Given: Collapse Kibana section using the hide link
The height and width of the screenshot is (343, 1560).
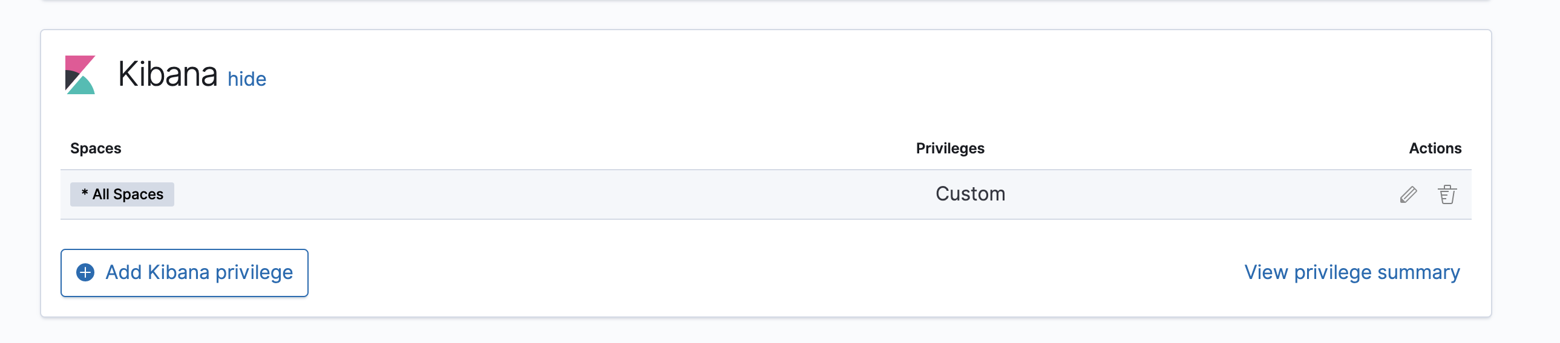Looking at the screenshot, I should [246, 79].
